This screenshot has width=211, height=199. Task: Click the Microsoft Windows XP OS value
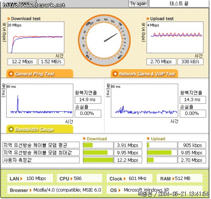point(146,190)
